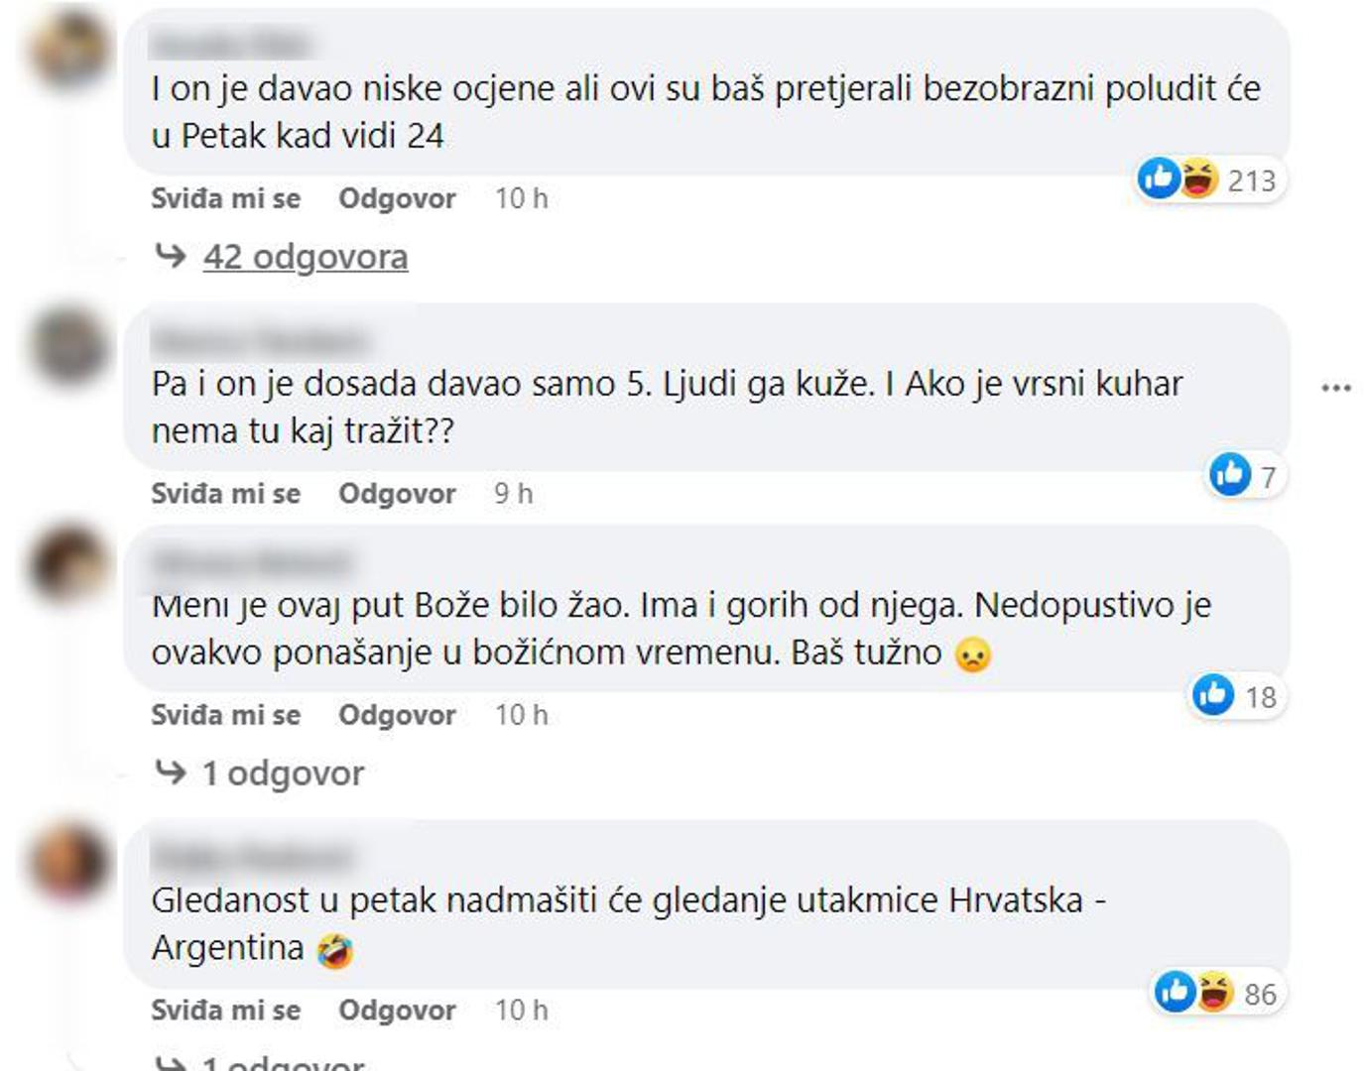Expand the 42 odgovora replies
The height and width of the screenshot is (1071, 1365).
[x=306, y=257]
